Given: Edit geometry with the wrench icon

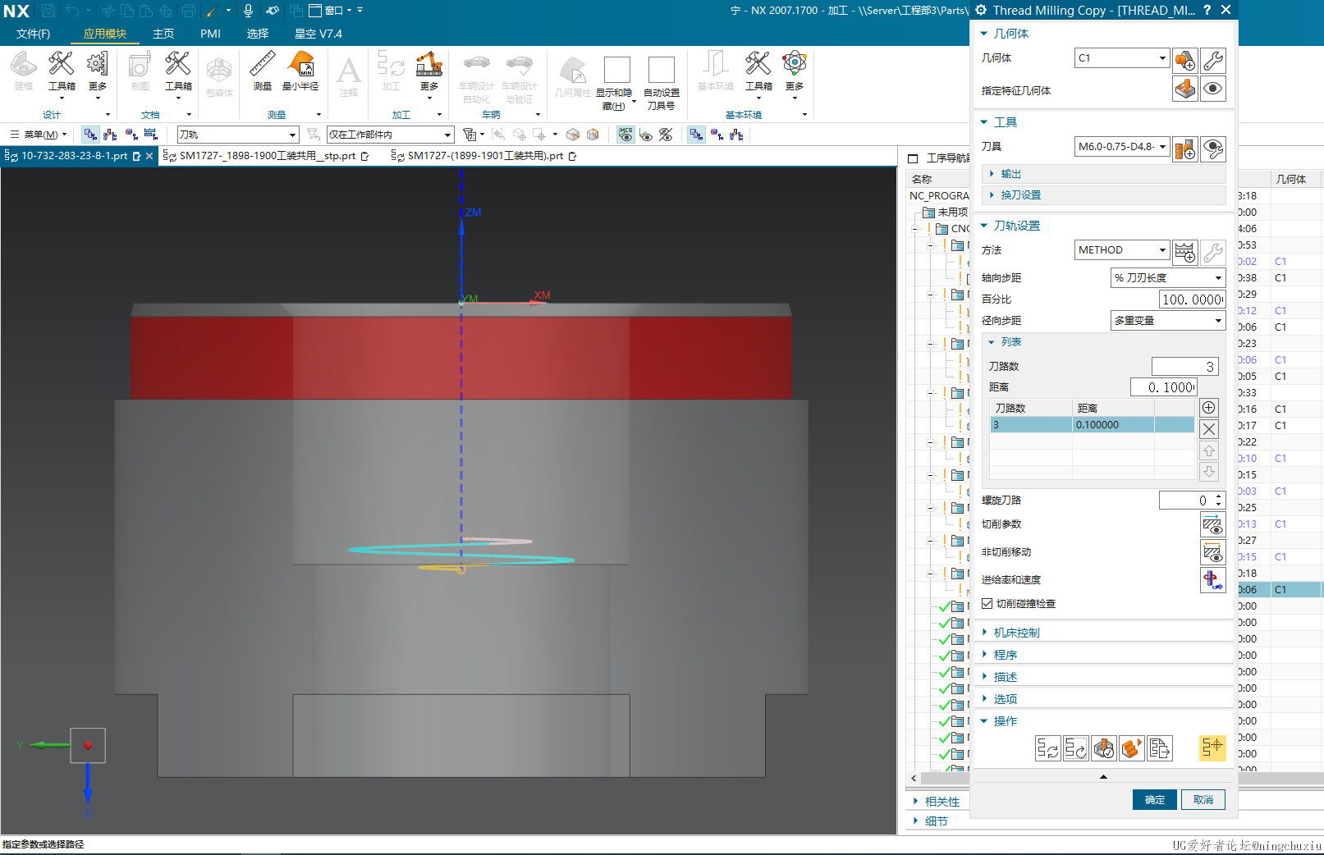Looking at the screenshot, I should coord(1213,61).
